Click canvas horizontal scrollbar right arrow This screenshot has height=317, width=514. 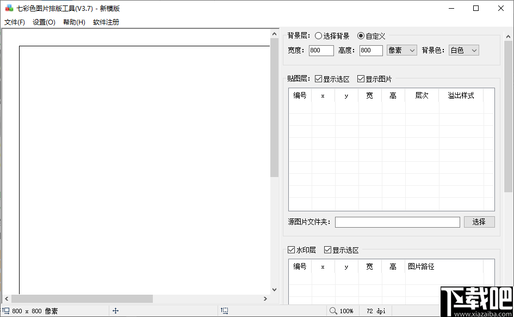point(265,298)
